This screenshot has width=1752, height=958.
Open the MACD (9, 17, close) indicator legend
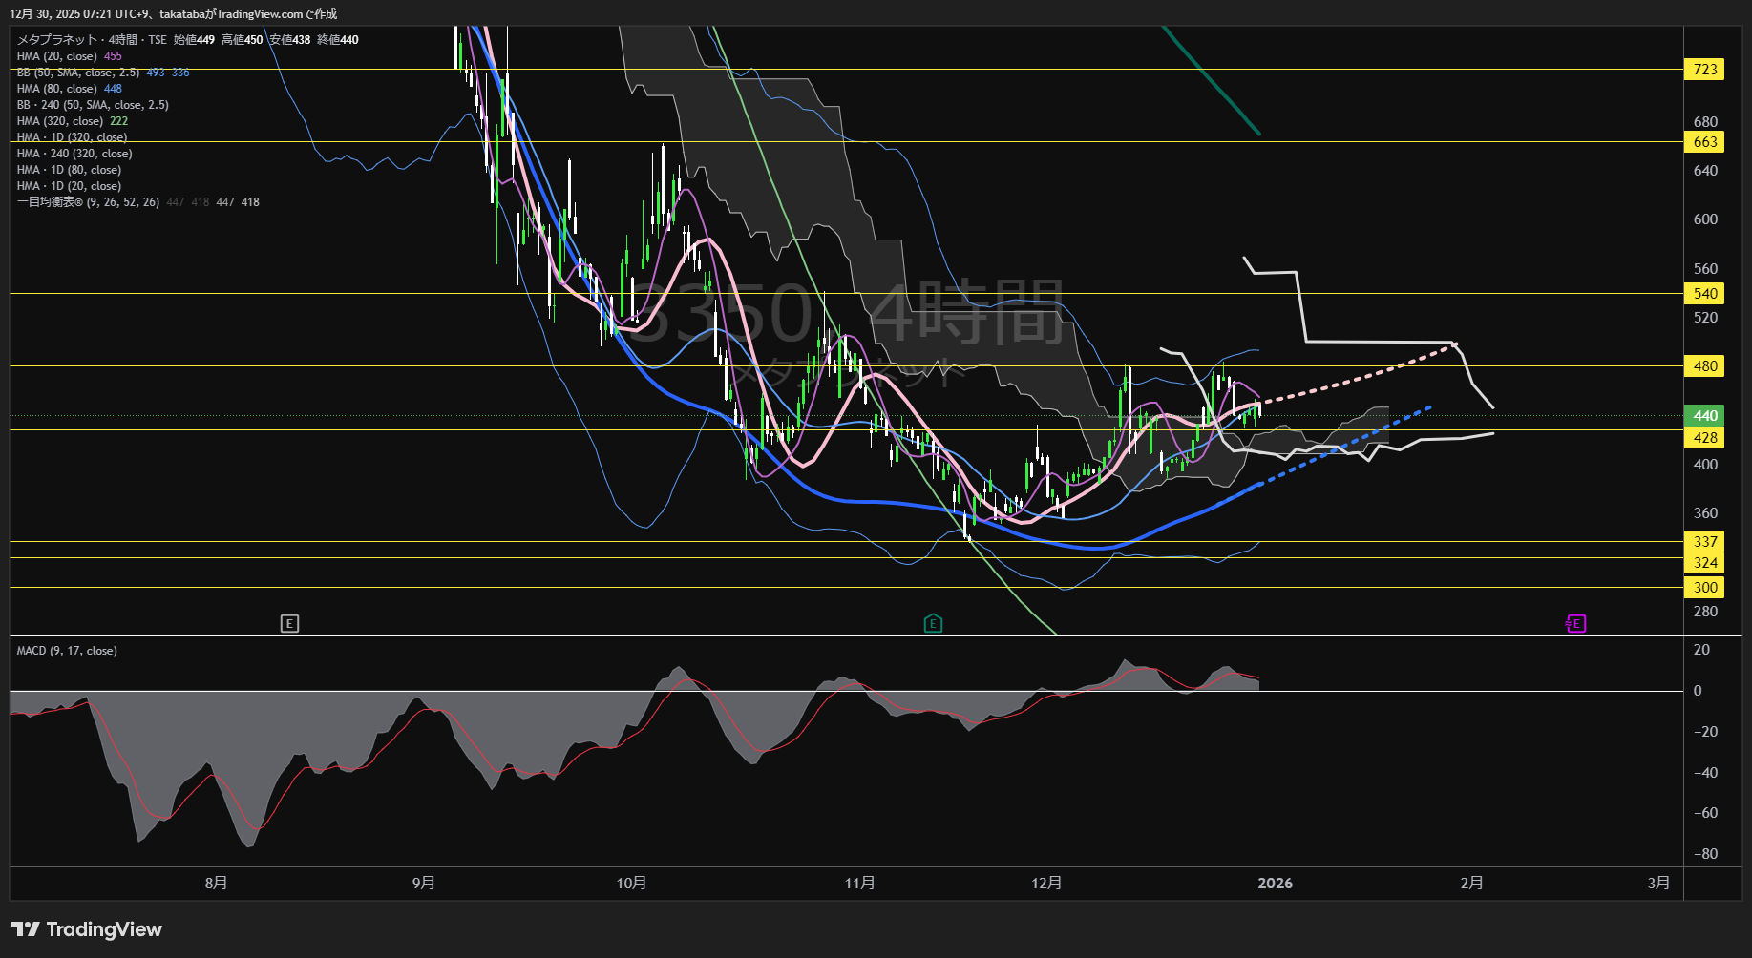[67, 651]
